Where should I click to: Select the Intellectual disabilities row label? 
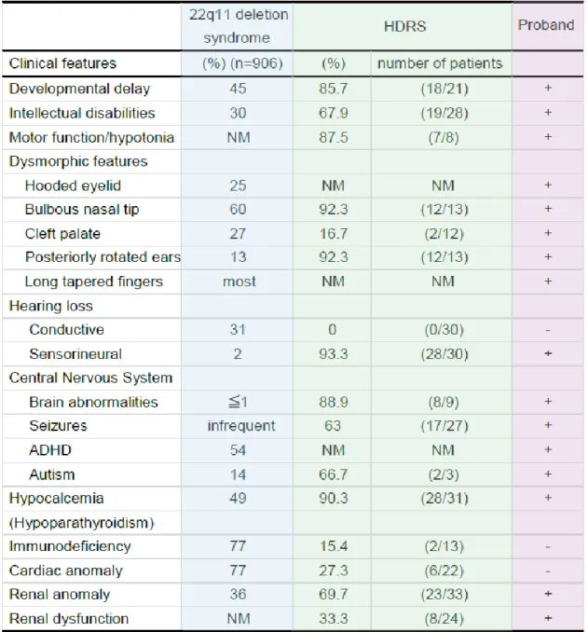click(82, 113)
